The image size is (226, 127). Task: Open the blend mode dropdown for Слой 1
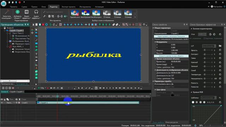(x=14, y=103)
